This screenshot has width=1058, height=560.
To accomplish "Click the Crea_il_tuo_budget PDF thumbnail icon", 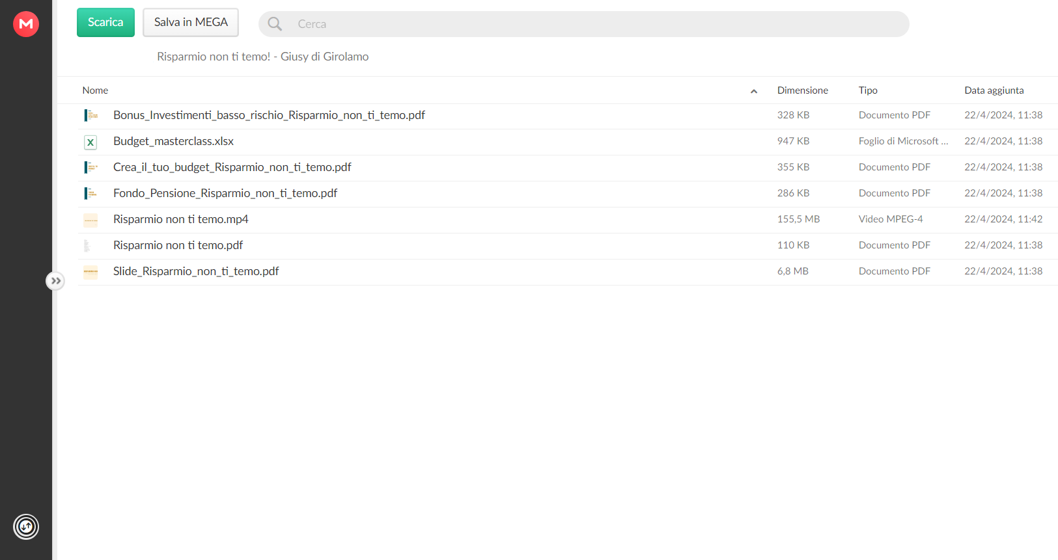I will (90, 167).
